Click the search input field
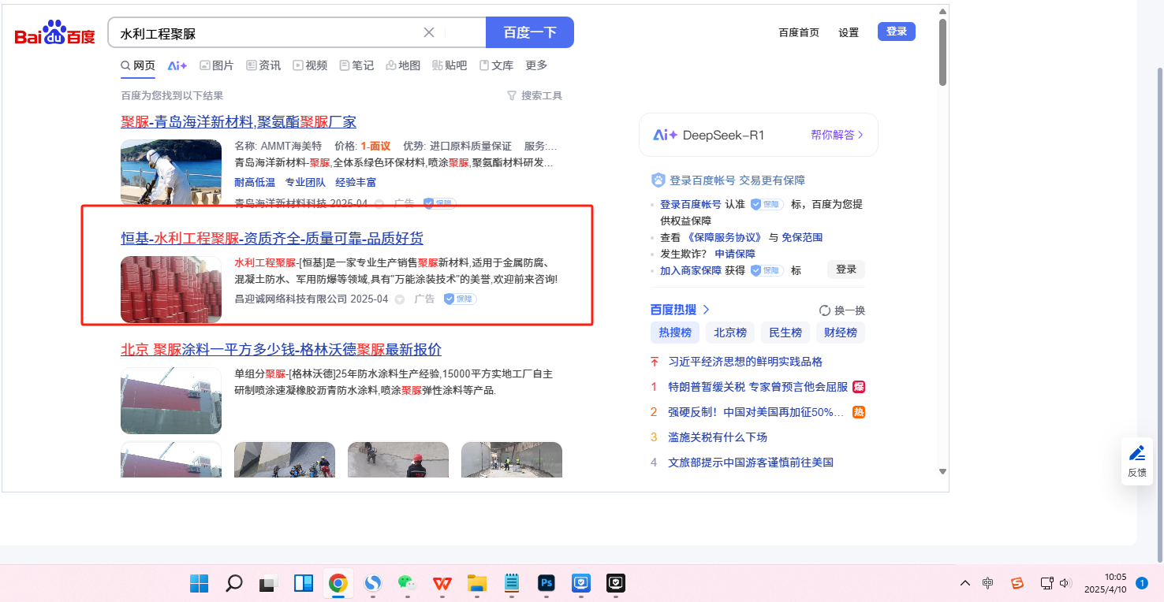 [268, 33]
